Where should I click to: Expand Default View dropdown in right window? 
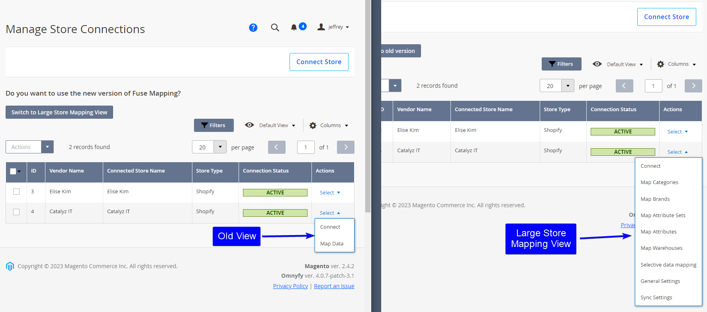(x=618, y=64)
